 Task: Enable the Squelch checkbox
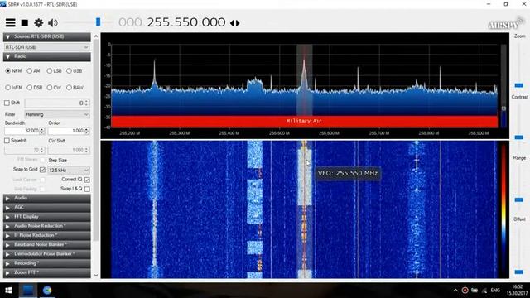(x=7, y=140)
